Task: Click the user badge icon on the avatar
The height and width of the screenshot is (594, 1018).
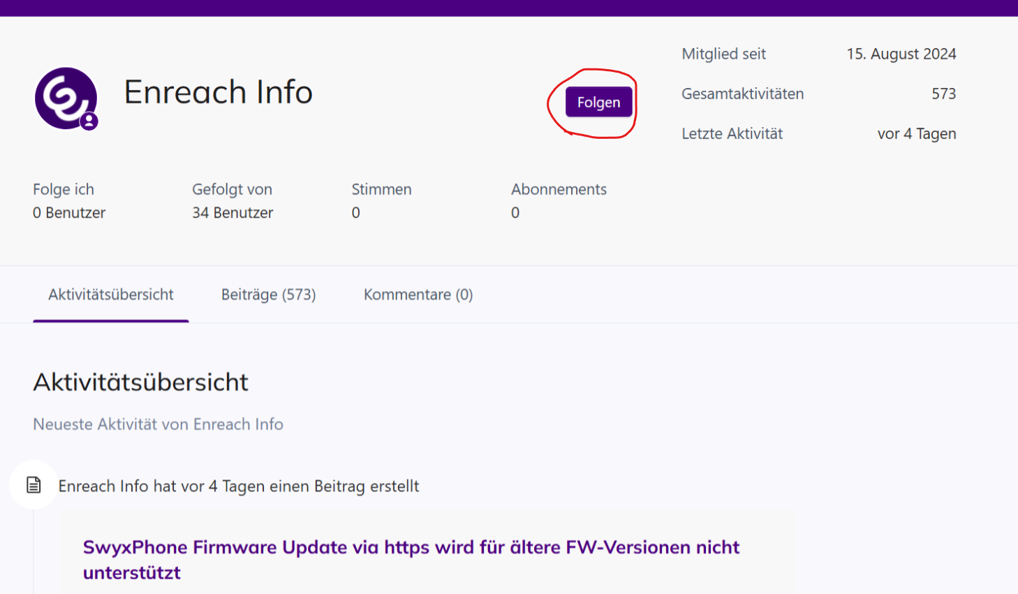Action: pos(89,121)
